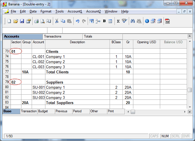This screenshot has width=195, height=141.
Task: Recalculate totals with the sigma icon
Action: pos(118,21)
